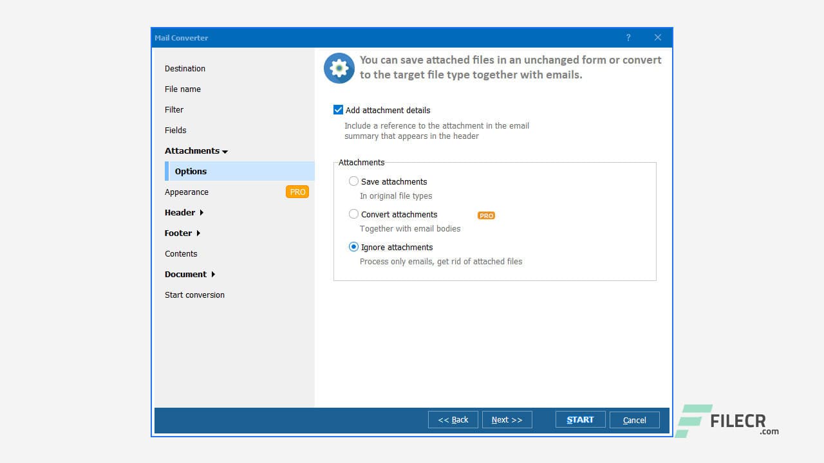The height and width of the screenshot is (463, 824).
Task: Collapse the Attachments sidebar section
Action: [193, 150]
